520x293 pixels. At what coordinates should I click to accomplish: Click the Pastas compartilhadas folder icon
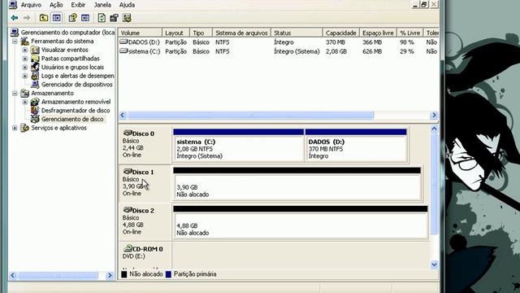pyautogui.click(x=35, y=59)
